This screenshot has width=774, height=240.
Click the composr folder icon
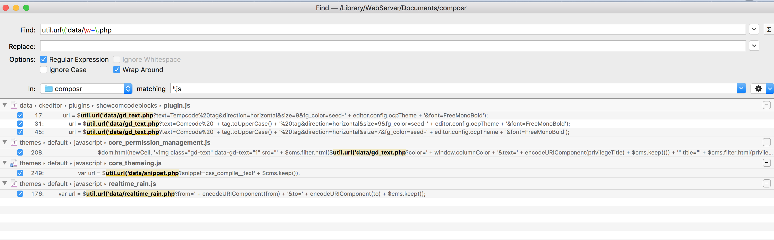[x=48, y=89]
